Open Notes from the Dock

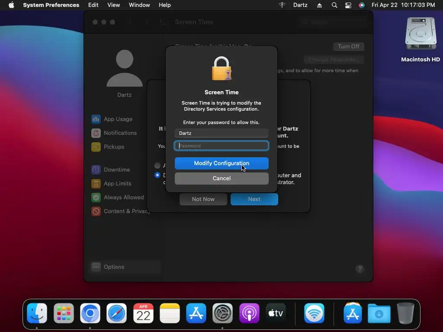pos(170,313)
